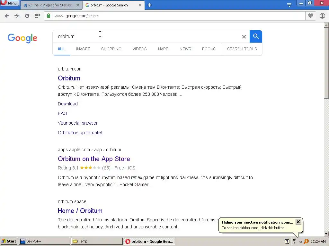Switch to IMAGES results tab
Viewport: 329px width, 246px height.
tap(83, 49)
